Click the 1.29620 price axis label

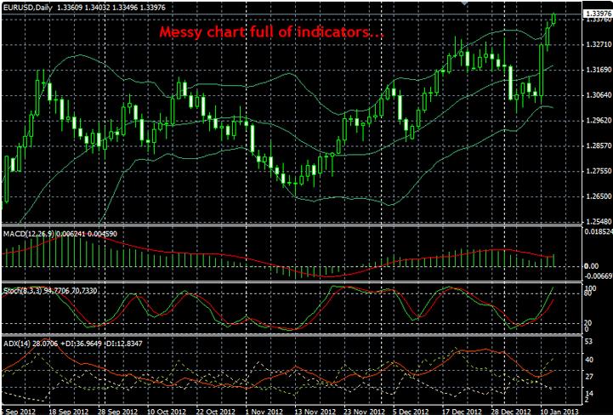pyautogui.click(x=599, y=121)
